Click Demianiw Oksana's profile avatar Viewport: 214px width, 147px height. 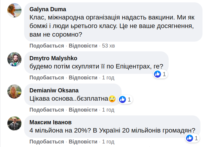14,92
